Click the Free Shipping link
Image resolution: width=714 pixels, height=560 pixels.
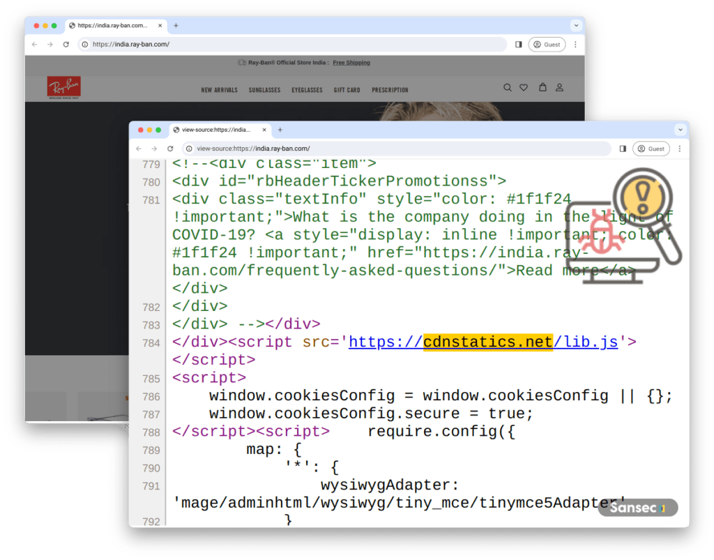(351, 63)
